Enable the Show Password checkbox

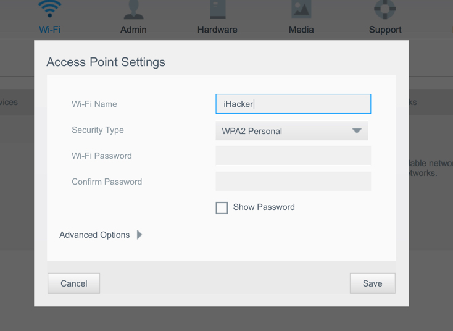[x=222, y=208]
